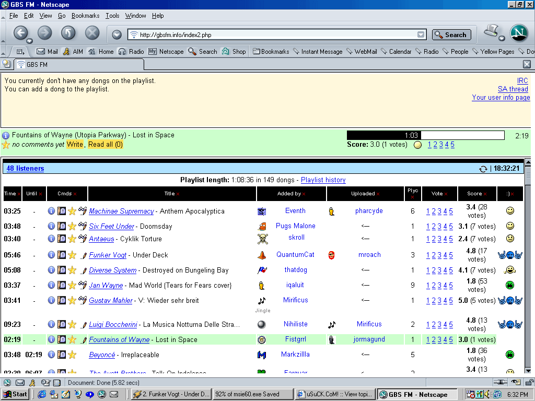This screenshot has height=401, width=535.
Task: Click the Read all (0) comments link
Action: [x=106, y=145]
